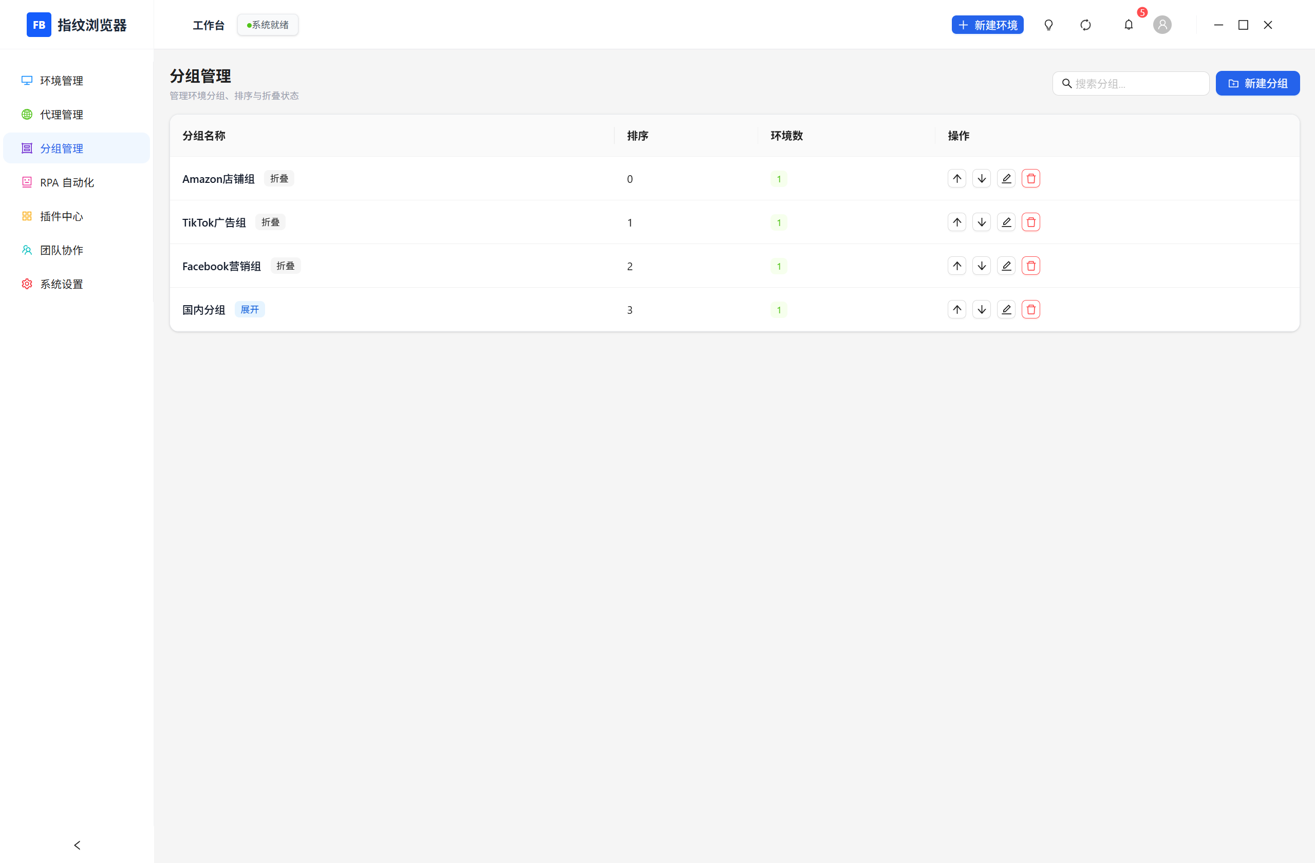Toggle 折叠 tag on TikTok广告组
Image resolution: width=1315 pixels, height=863 pixels.
[270, 222]
